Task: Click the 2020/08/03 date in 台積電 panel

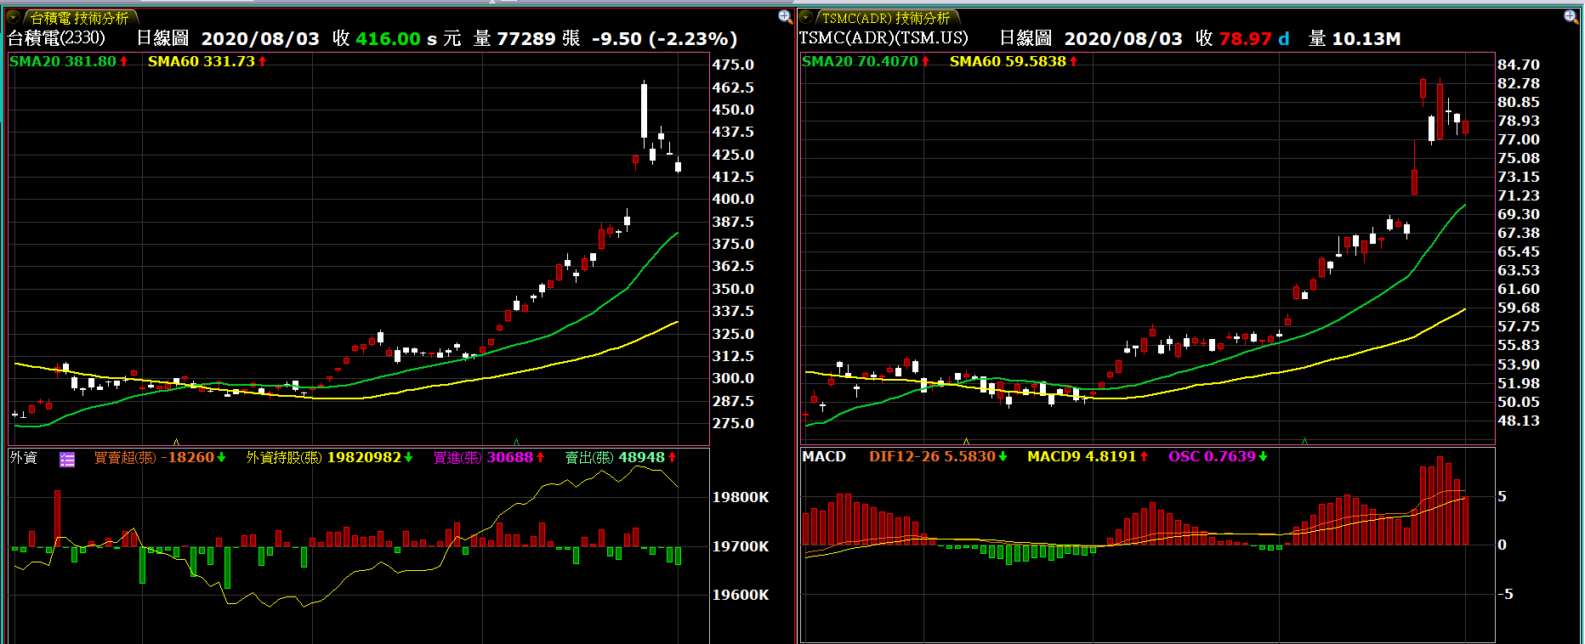Action: click(260, 38)
